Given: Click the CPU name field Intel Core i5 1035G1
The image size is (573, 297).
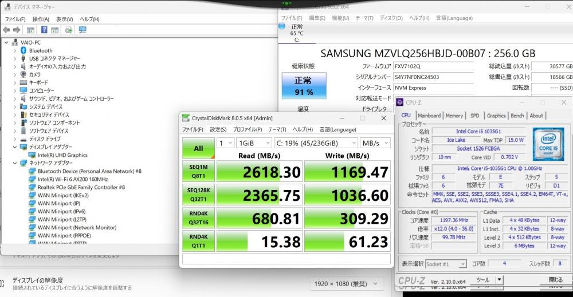Looking at the screenshot, I should 478,132.
